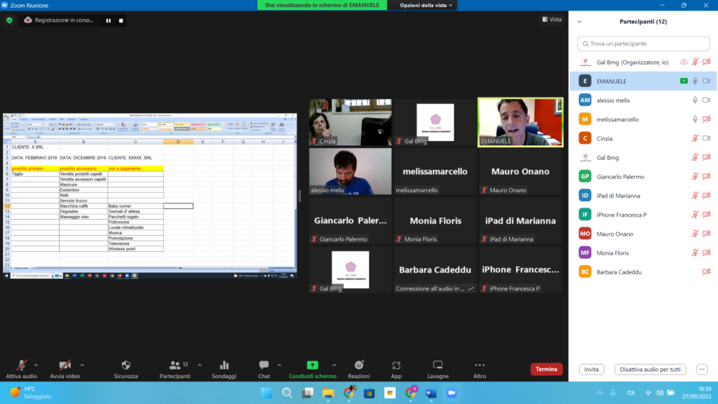The image size is (718, 404).
Task: Unmute microphone with Attiva audio
Action: click(x=22, y=365)
